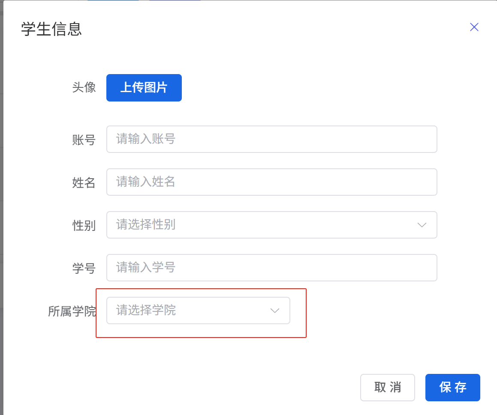Expand the 学院 selector's down arrow
The width and height of the screenshot is (497, 415).
(x=275, y=311)
